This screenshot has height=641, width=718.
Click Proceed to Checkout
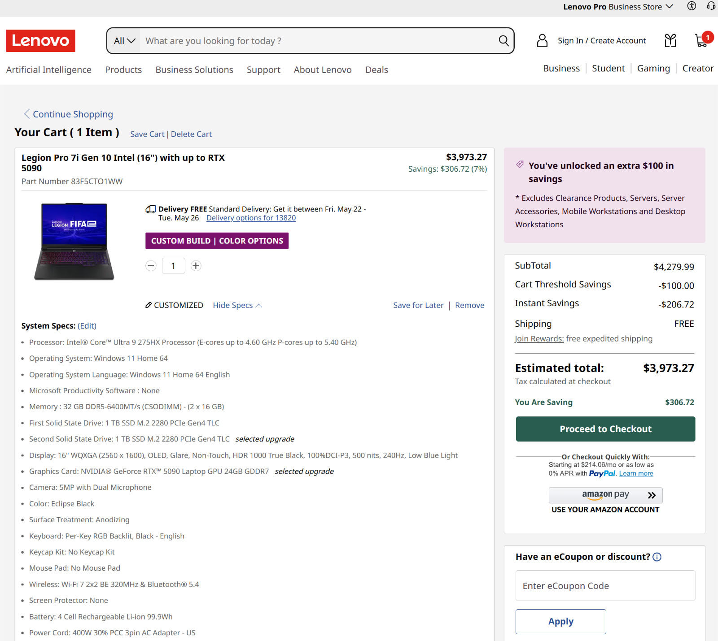pyautogui.click(x=605, y=429)
